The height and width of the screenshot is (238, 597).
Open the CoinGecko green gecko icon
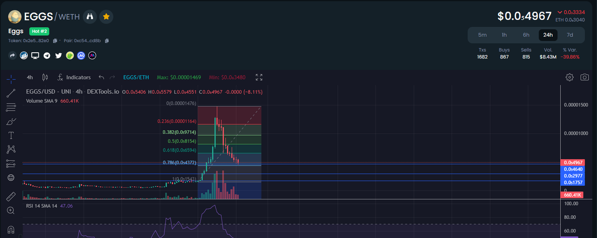70,56
